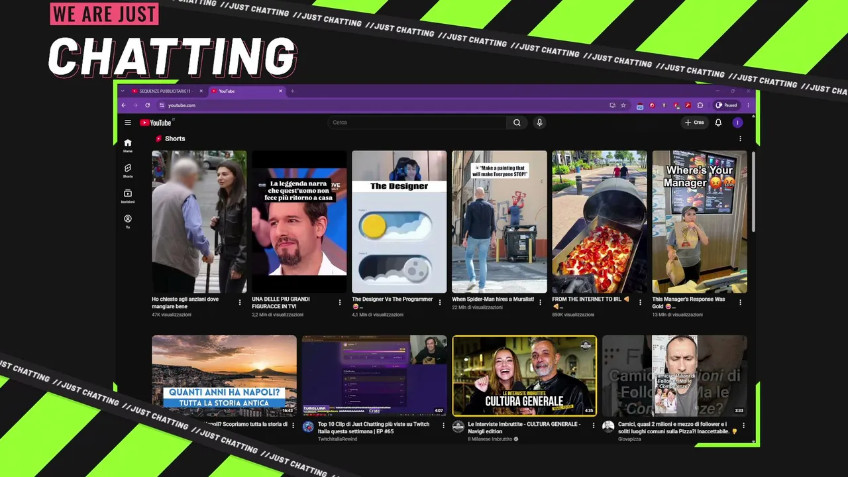The height and width of the screenshot is (477, 848).
Task: Start voice search with the microphone
Action: coord(539,123)
